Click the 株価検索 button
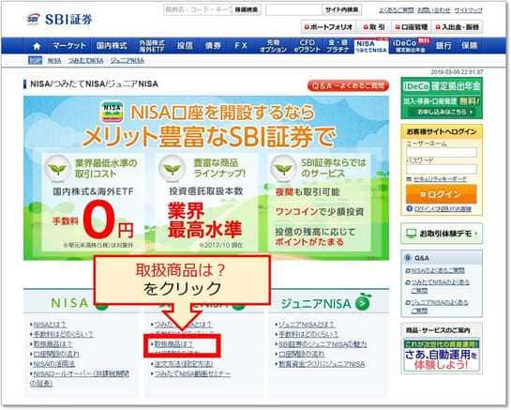 247,9
